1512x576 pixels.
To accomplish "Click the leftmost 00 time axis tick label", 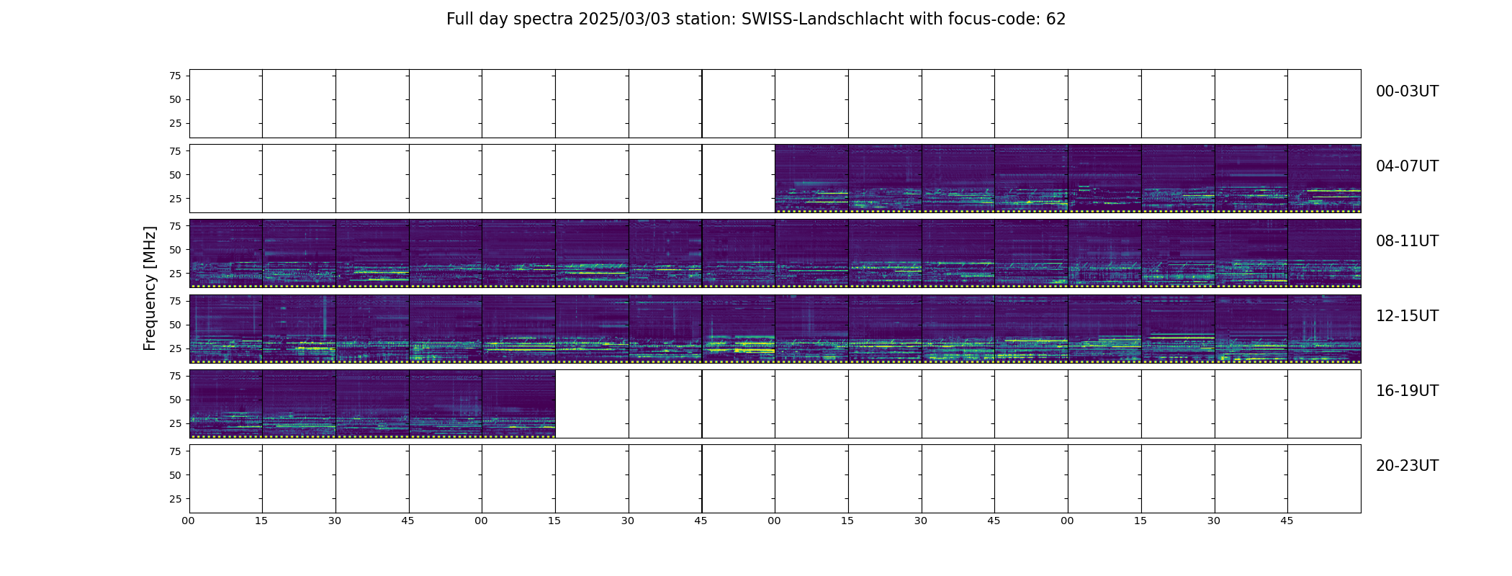I will [189, 521].
